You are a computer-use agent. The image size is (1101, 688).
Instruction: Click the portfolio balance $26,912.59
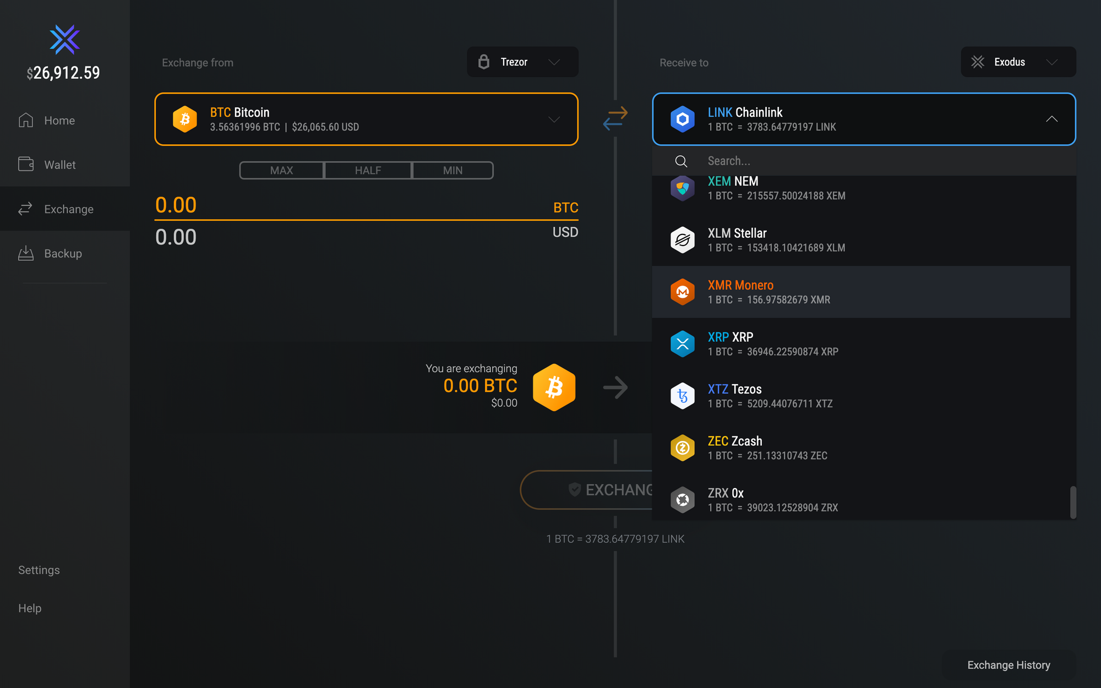tap(63, 73)
